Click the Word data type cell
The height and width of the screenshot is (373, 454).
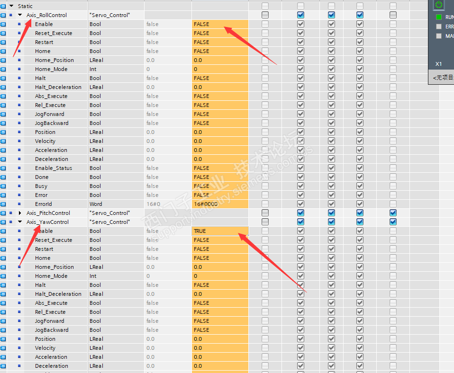116,204
